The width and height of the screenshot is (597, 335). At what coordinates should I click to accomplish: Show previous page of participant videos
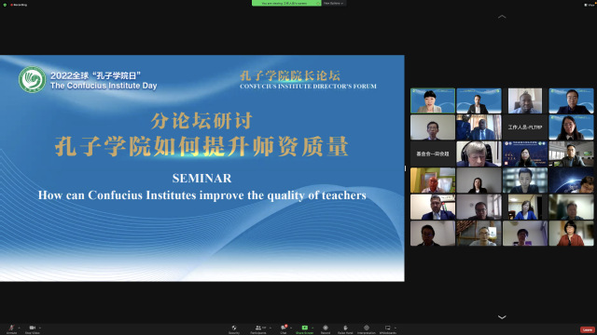tap(502, 17)
